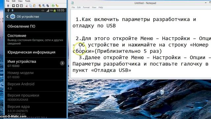Image resolution: width=211 pixels, height=119 pixels.
Task: Click the home key icon in phone mirror toolbar
Action: [x=17, y=6]
